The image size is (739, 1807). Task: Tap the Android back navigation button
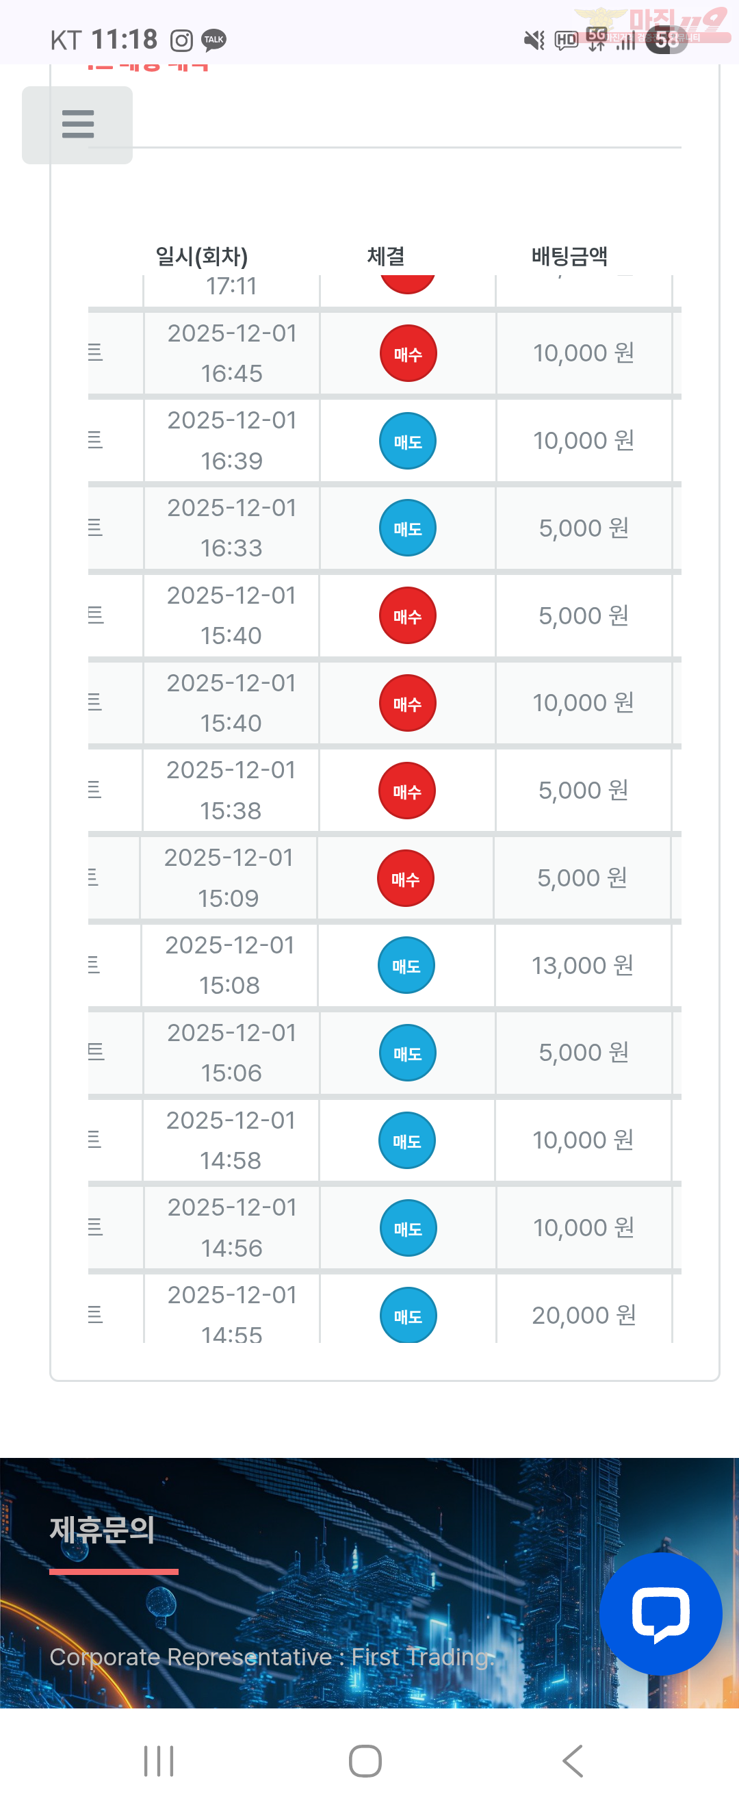pyautogui.click(x=573, y=1760)
